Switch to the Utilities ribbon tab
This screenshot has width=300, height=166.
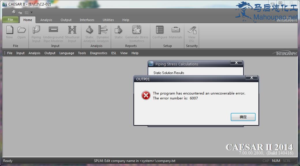tap(108, 20)
